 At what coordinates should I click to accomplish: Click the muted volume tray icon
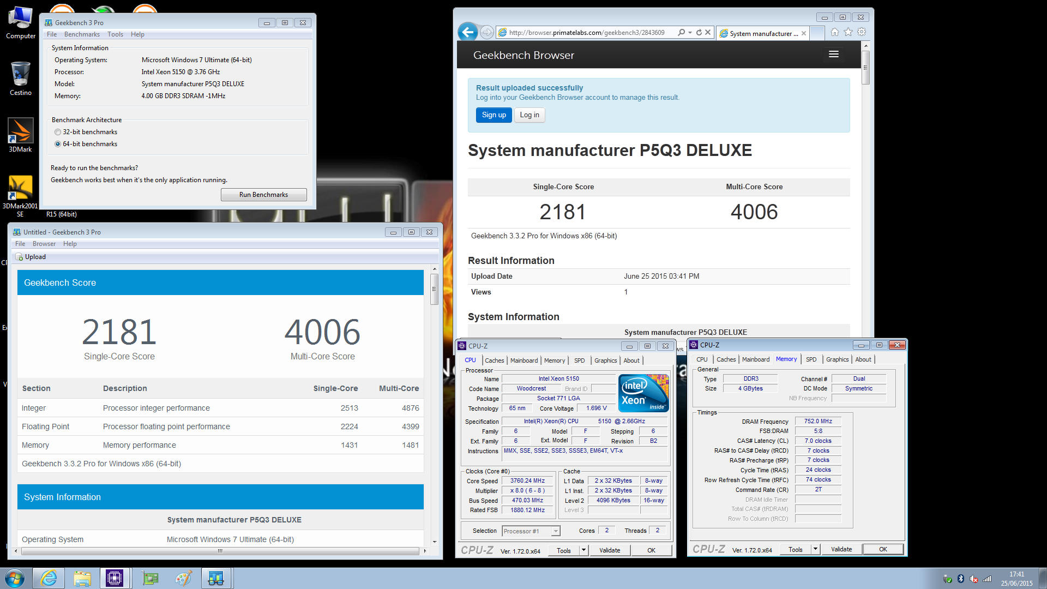tap(974, 579)
